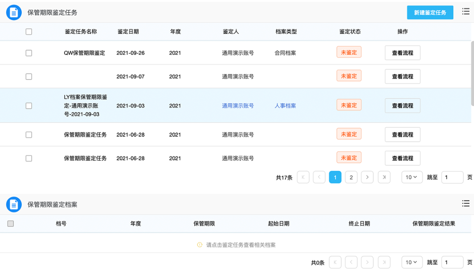This screenshot has width=474, height=279.
Task: Click the 新建鉴定任务 button
Action: [x=430, y=12]
